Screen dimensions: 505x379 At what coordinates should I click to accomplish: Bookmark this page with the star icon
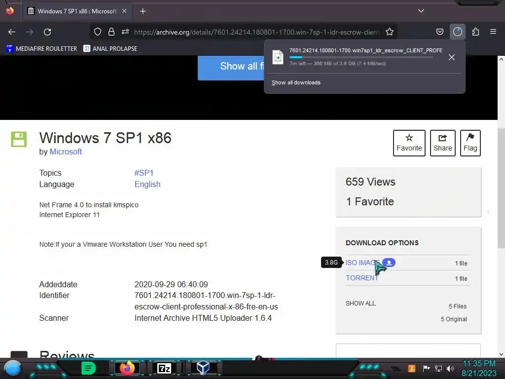coord(390,32)
